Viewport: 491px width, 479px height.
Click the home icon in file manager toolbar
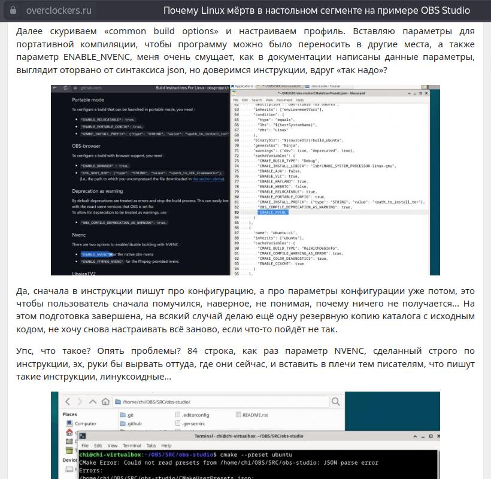click(x=105, y=401)
